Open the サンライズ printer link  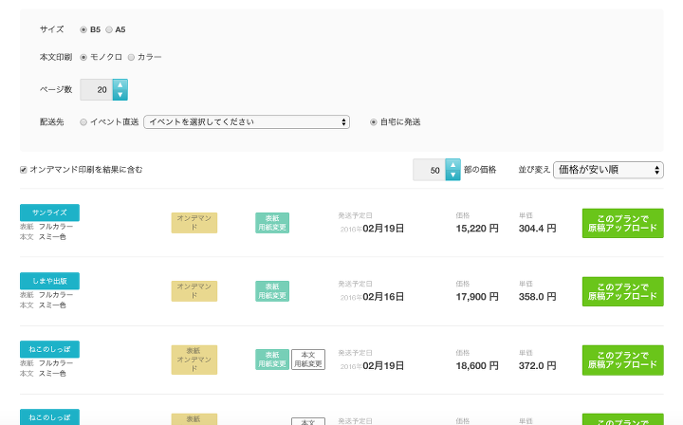tap(49, 212)
